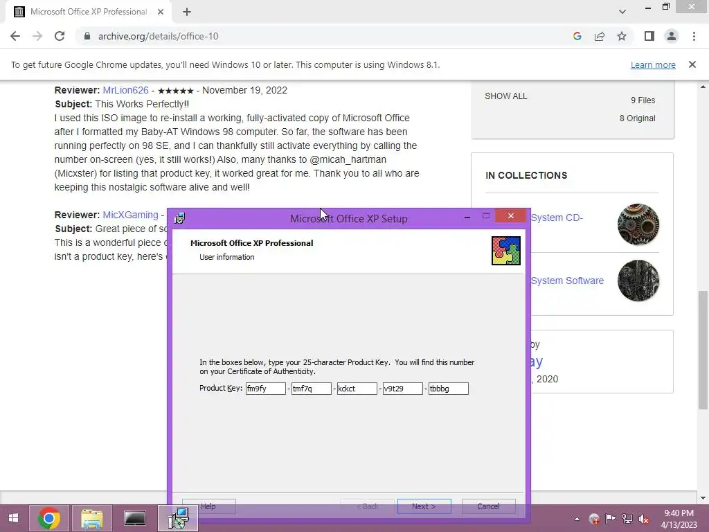
Task: Open File Explorer from the taskbar
Action: pos(92,518)
